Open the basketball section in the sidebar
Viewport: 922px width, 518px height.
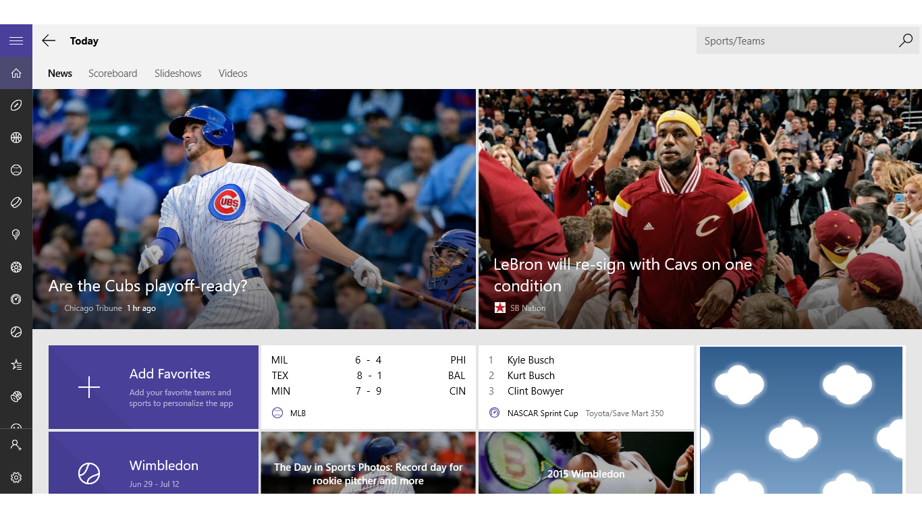pos(16,138)
